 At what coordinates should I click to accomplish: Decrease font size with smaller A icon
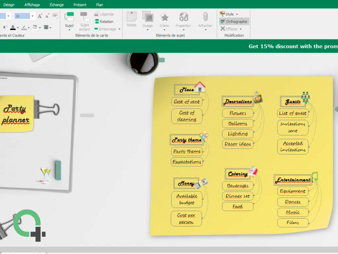point(48,16)
